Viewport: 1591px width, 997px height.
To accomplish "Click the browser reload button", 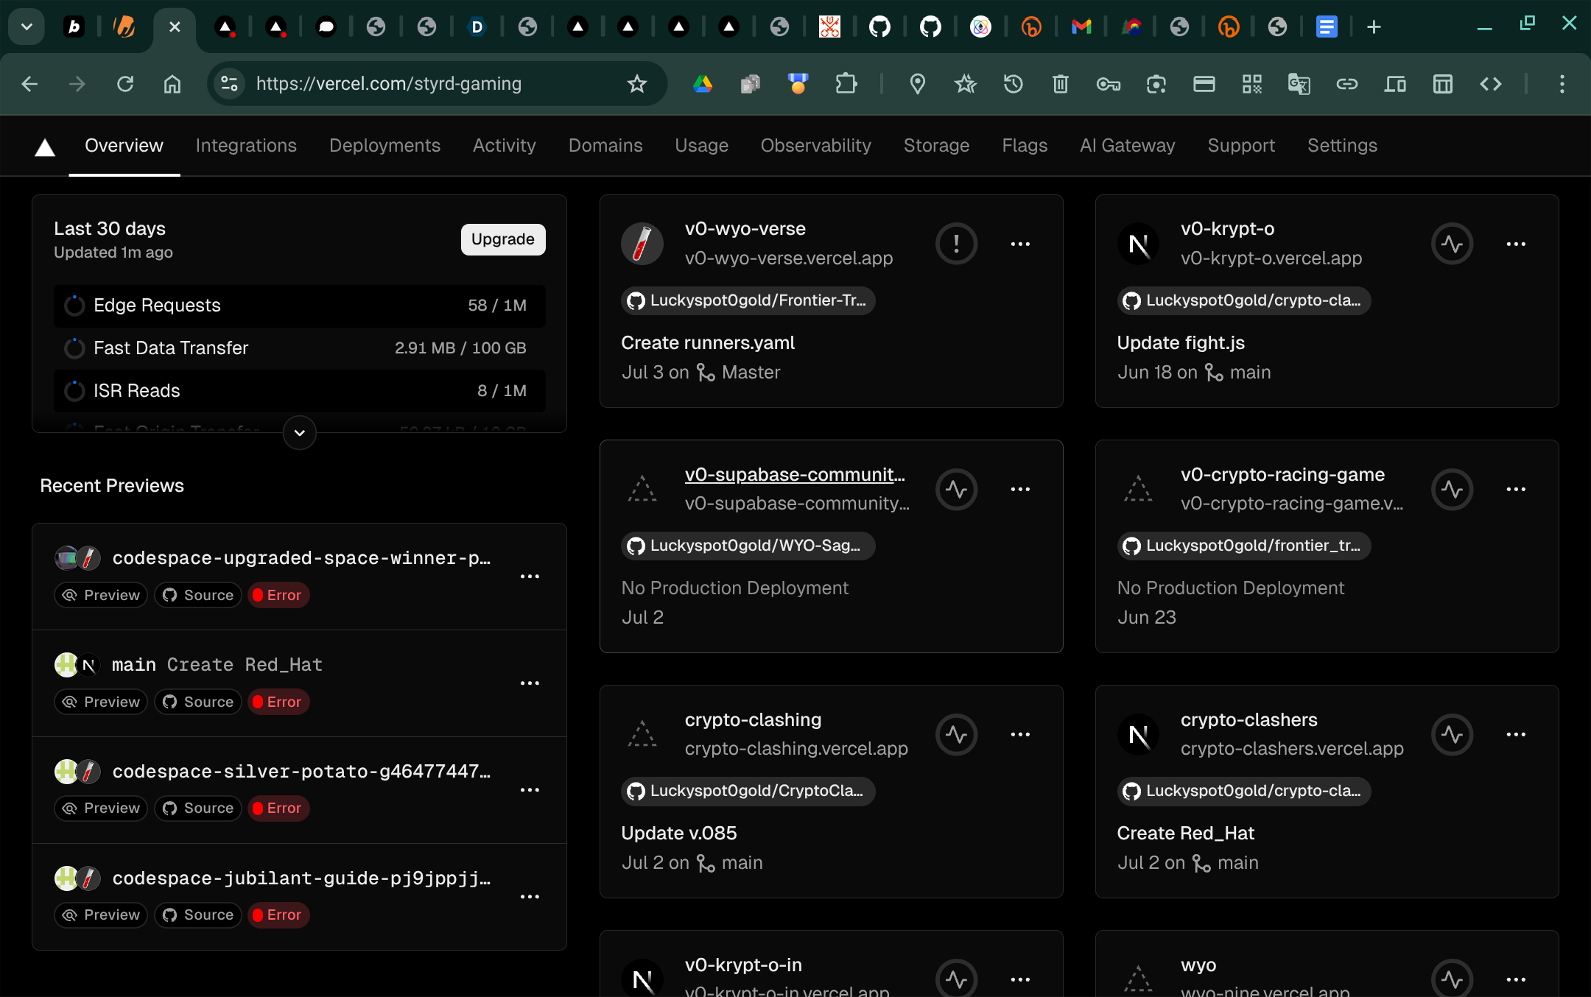I will click(125, 84).
